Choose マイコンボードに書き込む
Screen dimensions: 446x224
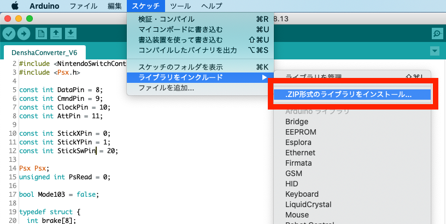[200, 29]
